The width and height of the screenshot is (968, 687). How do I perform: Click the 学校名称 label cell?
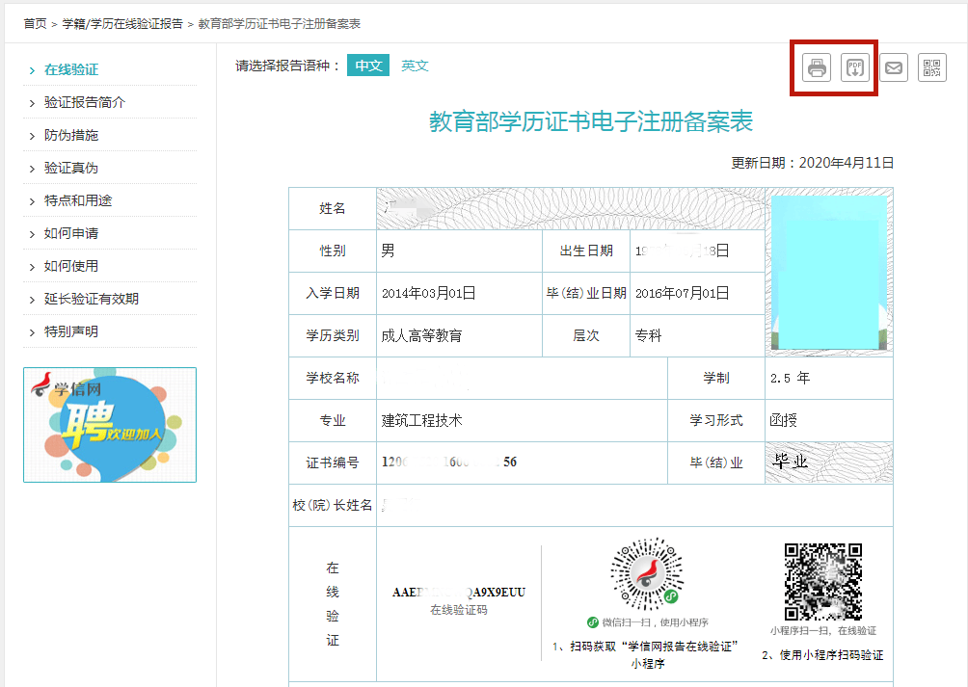(x=333, y=378)
